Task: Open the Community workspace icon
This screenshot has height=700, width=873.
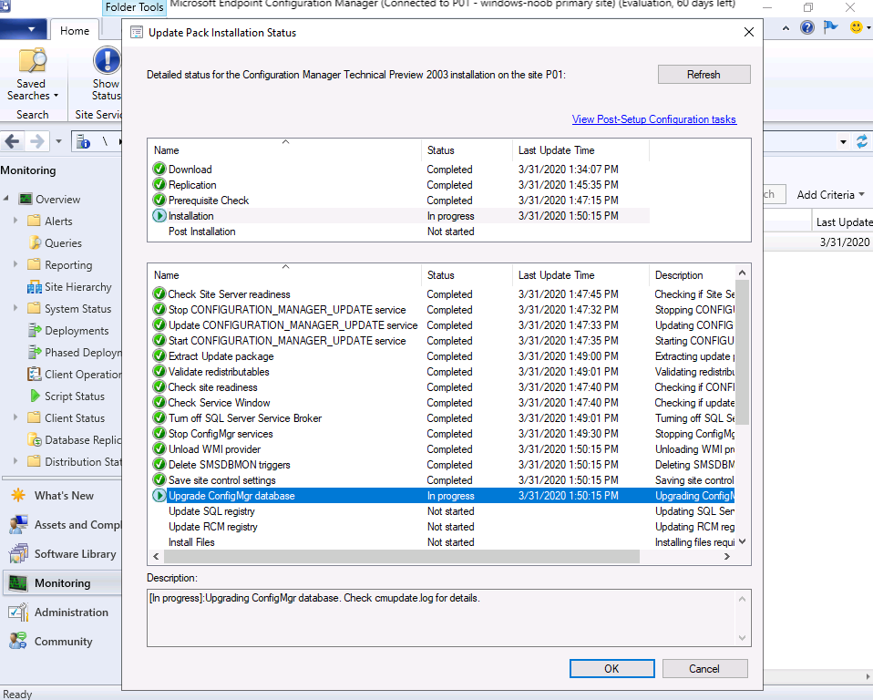Action: 18,641
